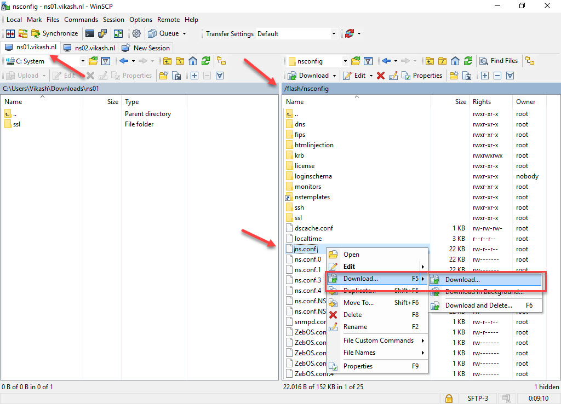Create a new folder in local panel
The width and height of the screenshot is (561, 404).
(x=163, y=76)
